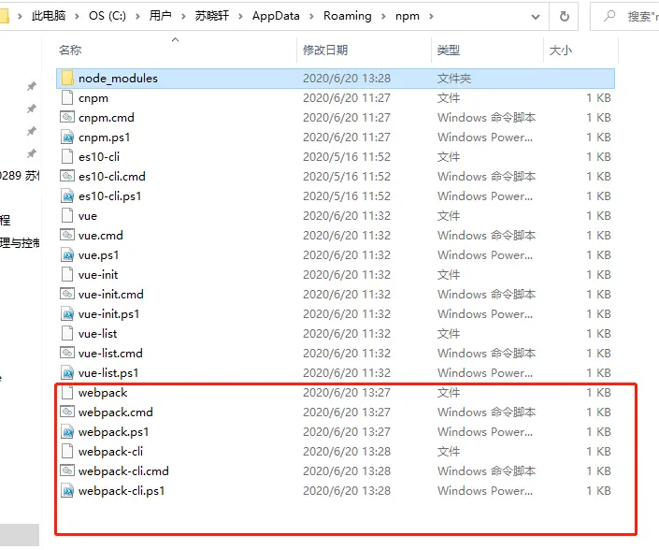Click the vue.cmd script icon

(x=67, y=235)
